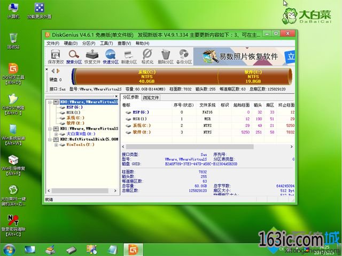Click the 快速分区 (Quick partition) toolbar icon
Viewport: 342px width, 256px height.
pos(111,56)
